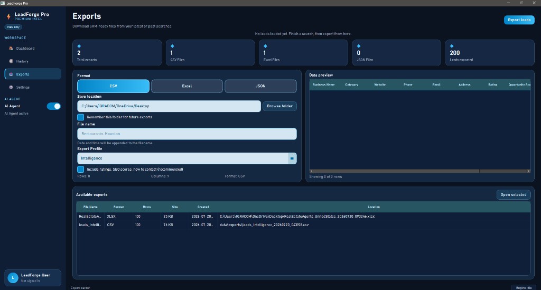Click the Created column header
The width and height of the screenshot is (541, 290).
coord(203,207)
